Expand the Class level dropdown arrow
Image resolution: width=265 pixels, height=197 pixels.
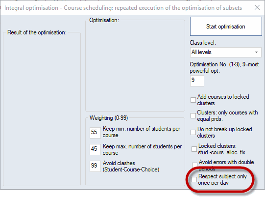coord(256,52)
